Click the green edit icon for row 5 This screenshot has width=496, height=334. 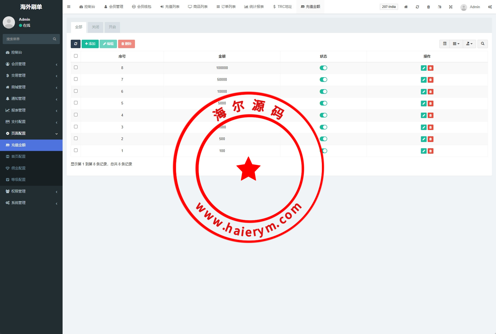[x=424, y=103]
